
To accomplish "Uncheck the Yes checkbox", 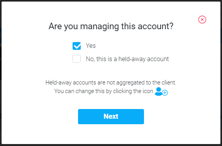I will 76,46.
